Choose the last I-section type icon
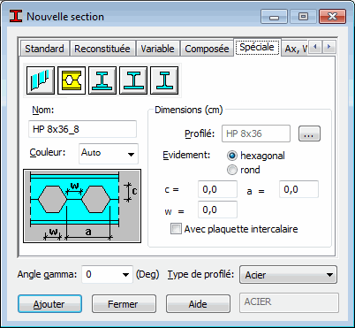The width and height of the screenshot is (355, 328). tap(164, 80)
